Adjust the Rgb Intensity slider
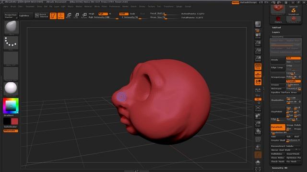Viewport: 307px width, 172px height. pos(104,17)
